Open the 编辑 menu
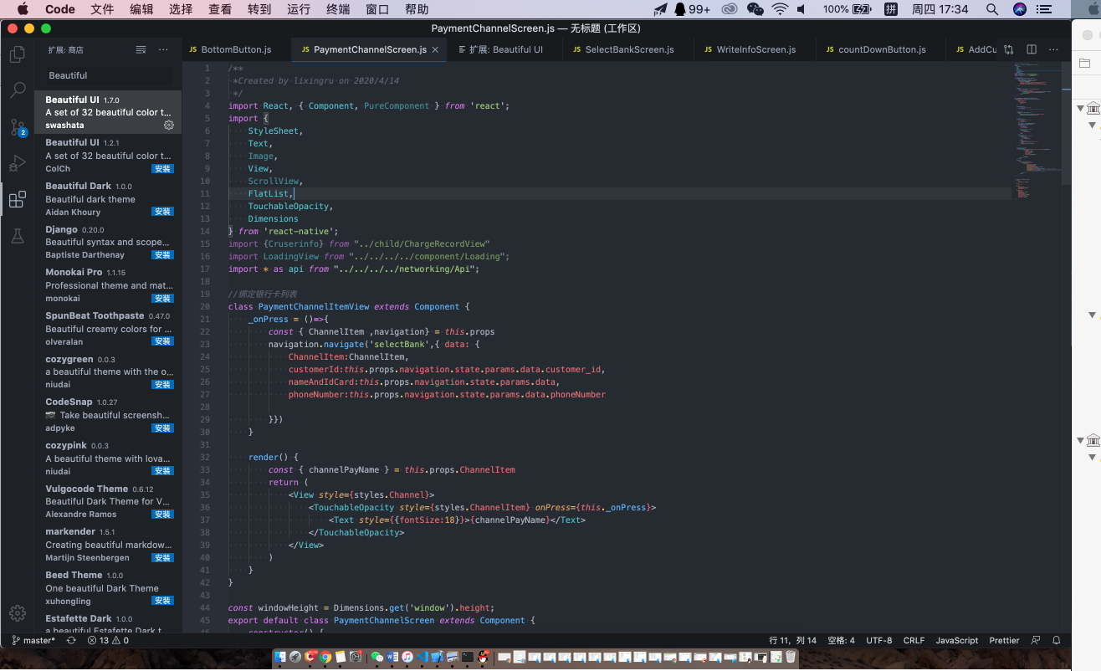1101x671 pixels. [x=141, y=9]
